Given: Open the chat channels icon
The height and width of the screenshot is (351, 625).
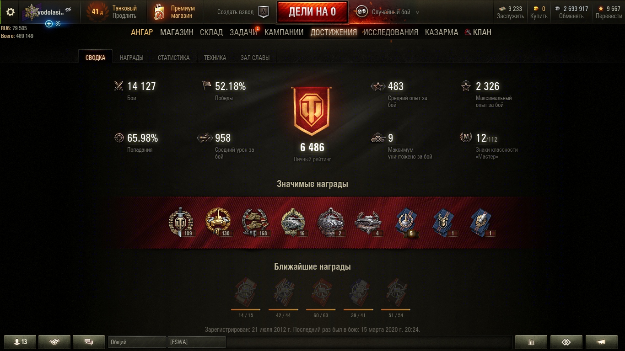Looking at the screenshot, I should [x=89, y=342].
